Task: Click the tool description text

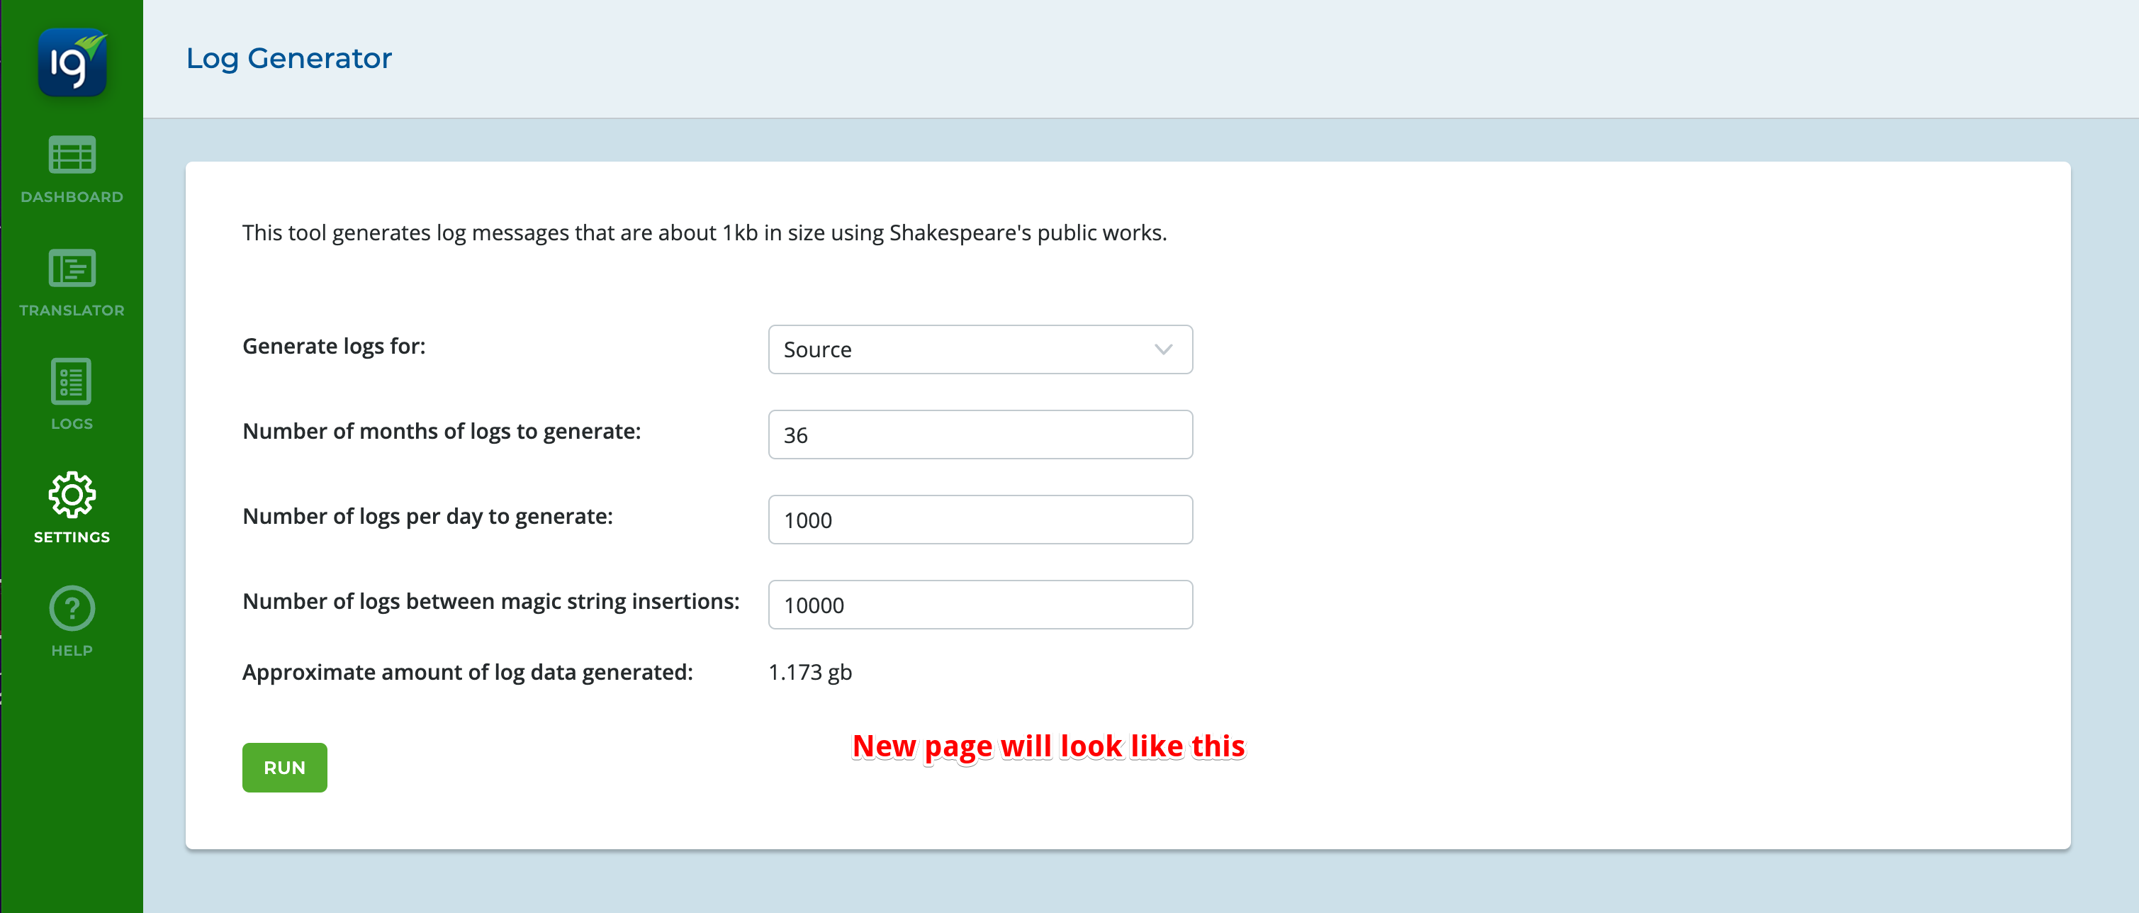Action: click(x=704, y=233)
